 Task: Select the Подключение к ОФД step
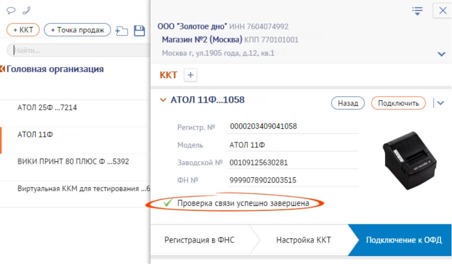(x=403, y=240)
